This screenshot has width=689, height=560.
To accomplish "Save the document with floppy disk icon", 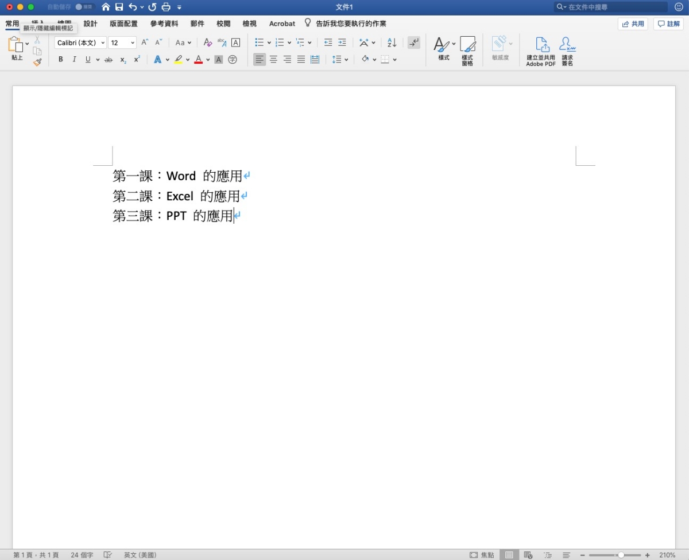I will [x=119, y=7].
